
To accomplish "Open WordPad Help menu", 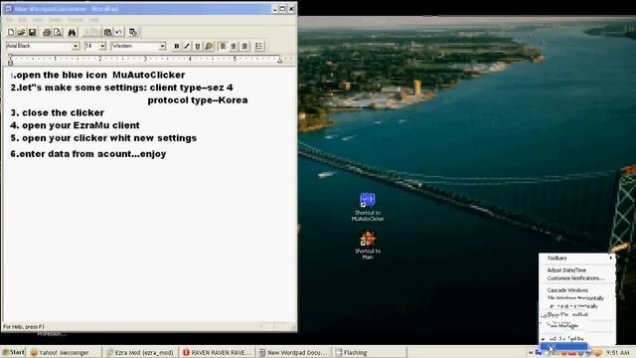I will click(93, 20).
